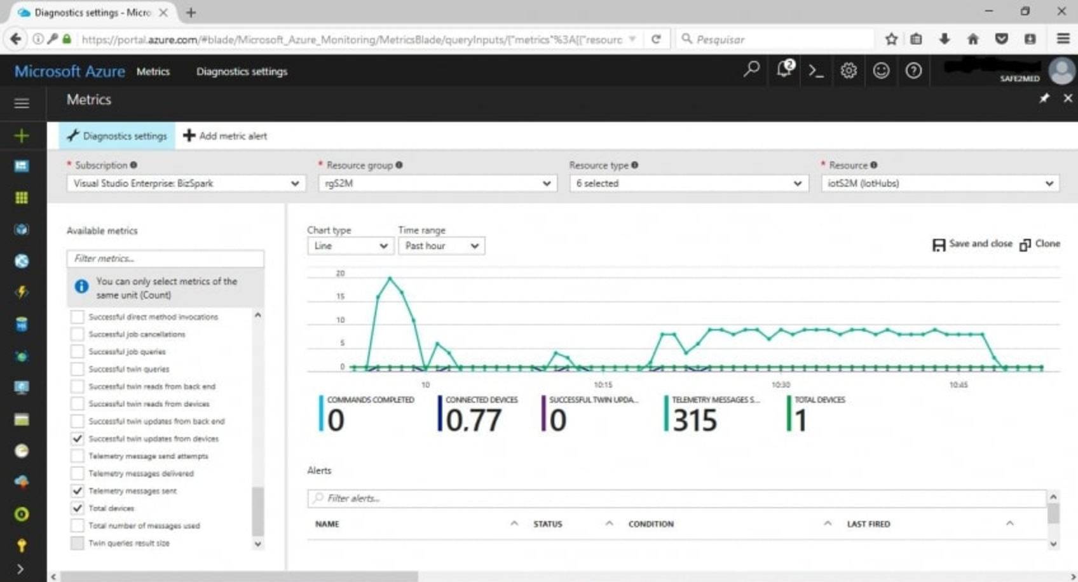1078x582 pixels.
Task: Open the Azure portal search icon
Action: (751, 70)
